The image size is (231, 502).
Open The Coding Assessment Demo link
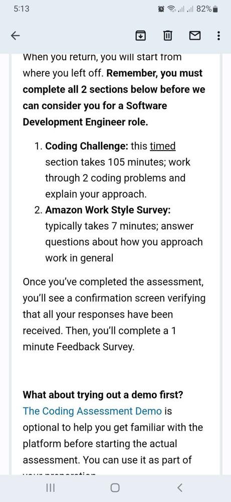(x=92, y=411)
